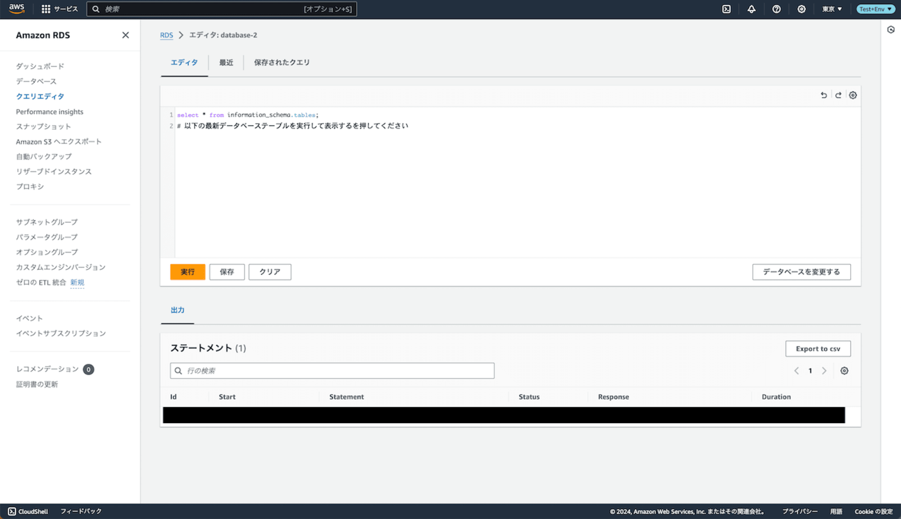
Task: Open query editor settings gear
Action: (x=853, y=95)
